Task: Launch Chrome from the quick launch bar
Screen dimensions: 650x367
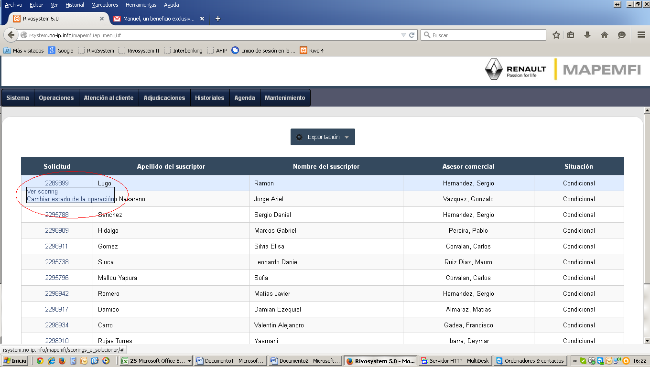Action: (x=40, y=361)
